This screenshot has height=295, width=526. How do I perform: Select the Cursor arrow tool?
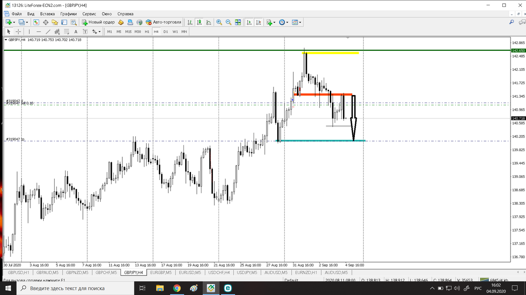(9, 31)
